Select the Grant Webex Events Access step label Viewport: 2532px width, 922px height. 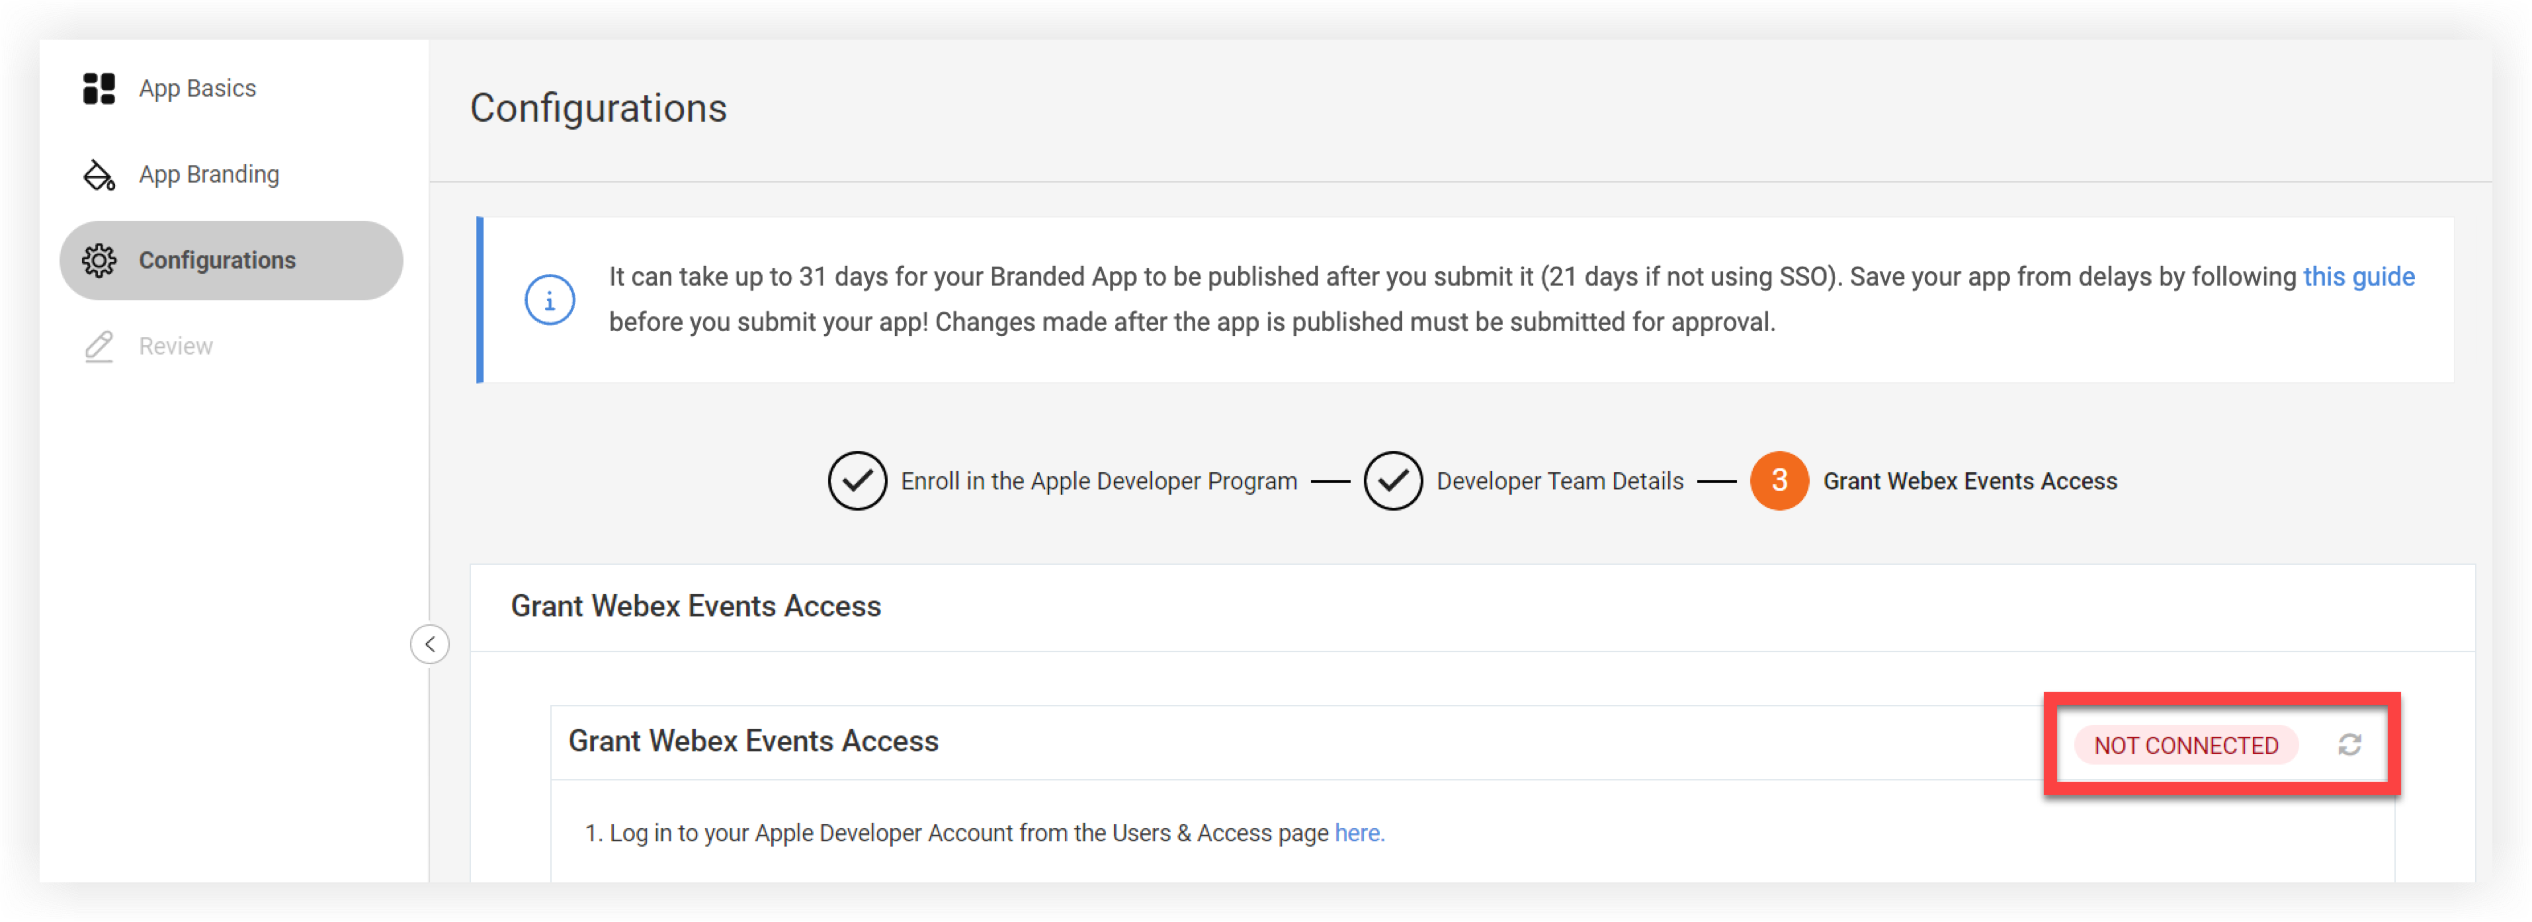[1970, 482]
